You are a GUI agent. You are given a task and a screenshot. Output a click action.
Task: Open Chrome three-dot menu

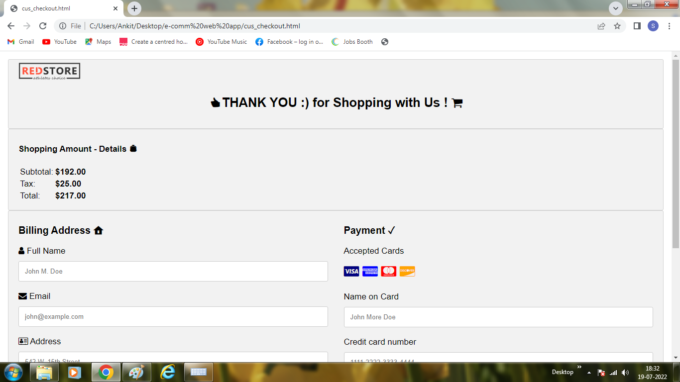click(669, 26)
